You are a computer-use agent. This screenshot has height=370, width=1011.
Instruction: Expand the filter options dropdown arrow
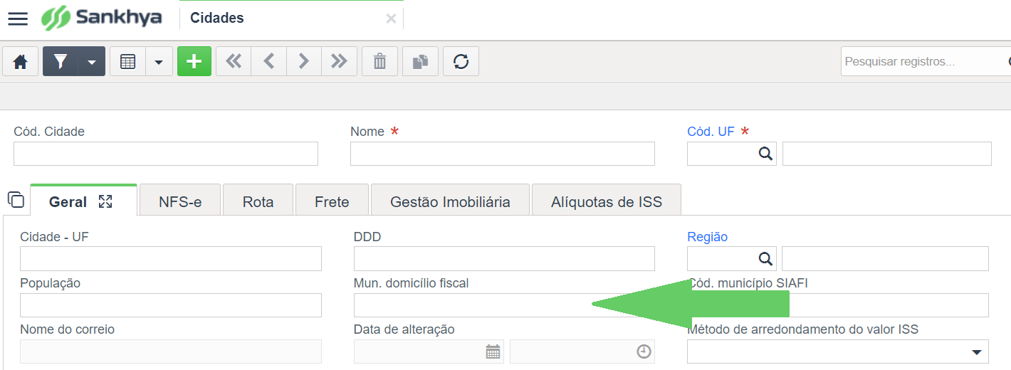(92, 61)
